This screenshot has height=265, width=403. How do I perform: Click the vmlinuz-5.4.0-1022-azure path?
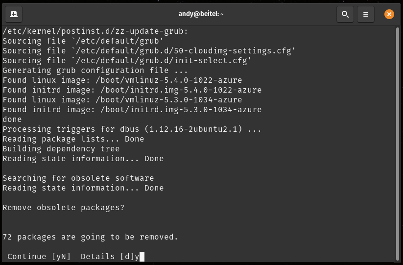tap(168, 80)
